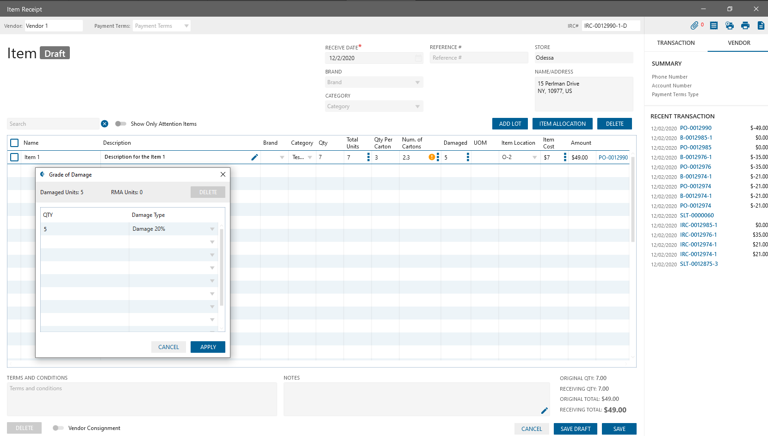Click CANCEL in the Grade of Damage dialog
The image size is (768, 436).
coord(168,347)
